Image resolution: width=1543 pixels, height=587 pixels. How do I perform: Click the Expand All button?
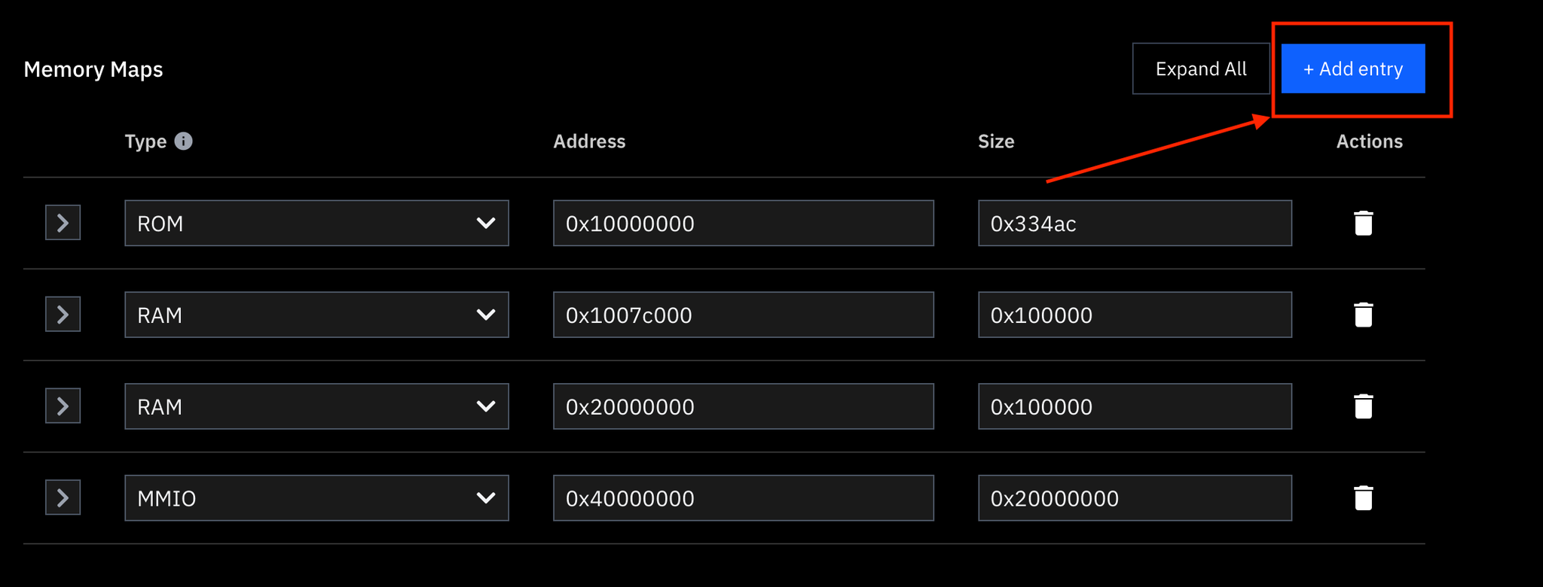(x=1201, y=68)
